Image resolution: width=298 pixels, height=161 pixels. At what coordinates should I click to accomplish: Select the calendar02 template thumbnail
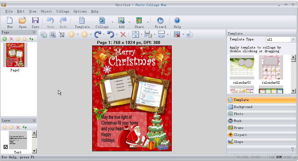tap(271, 67)
